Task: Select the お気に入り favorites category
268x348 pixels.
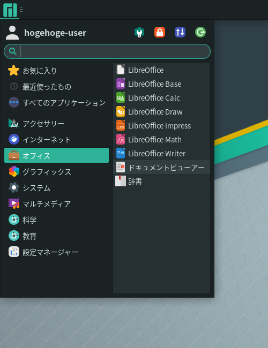Action: click(56, 71)
